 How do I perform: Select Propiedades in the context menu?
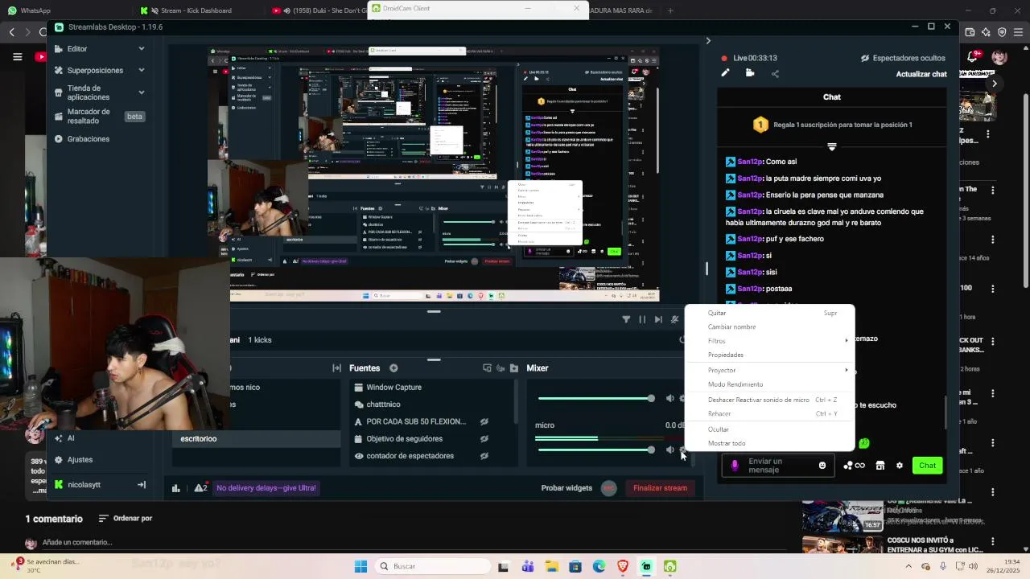point(769,355)
